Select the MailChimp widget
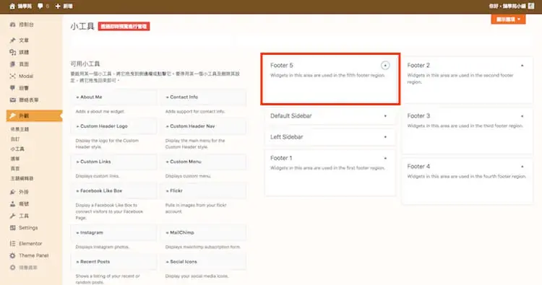Image resolution: width=542 pixels, height=285 pixels. click(203, 232)
